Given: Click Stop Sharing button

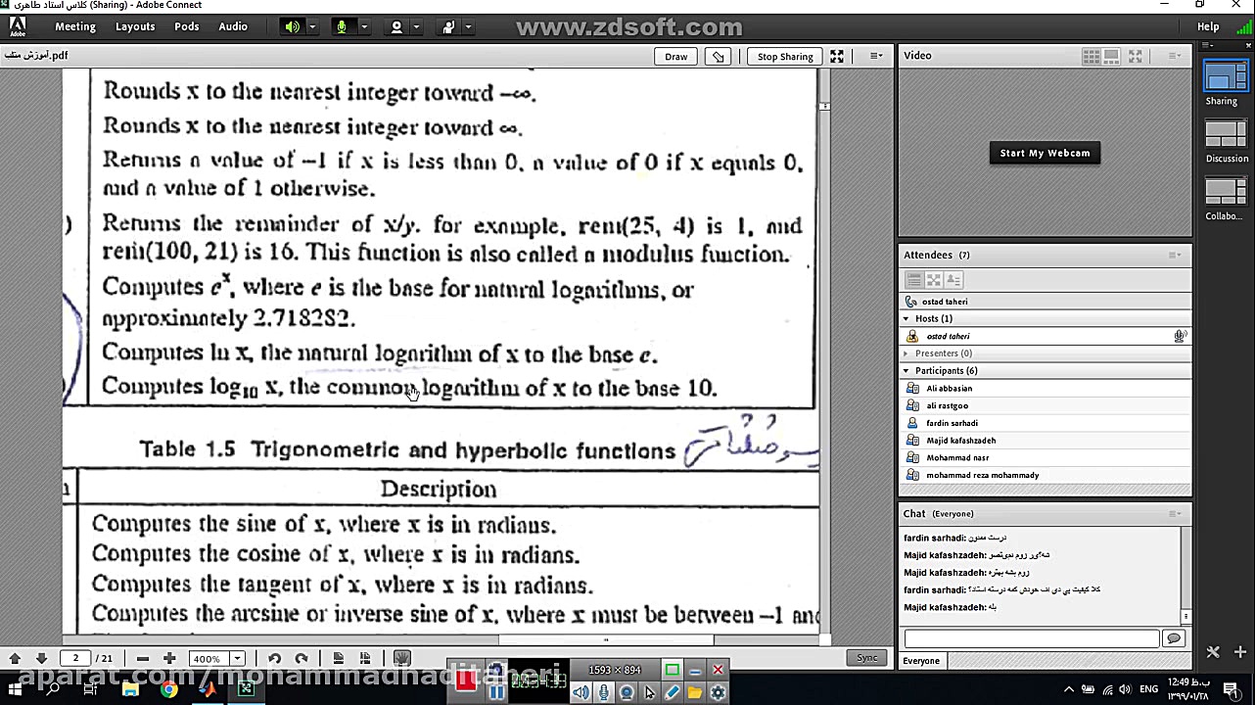Looking at the screenshot, I should click(785, 56).
